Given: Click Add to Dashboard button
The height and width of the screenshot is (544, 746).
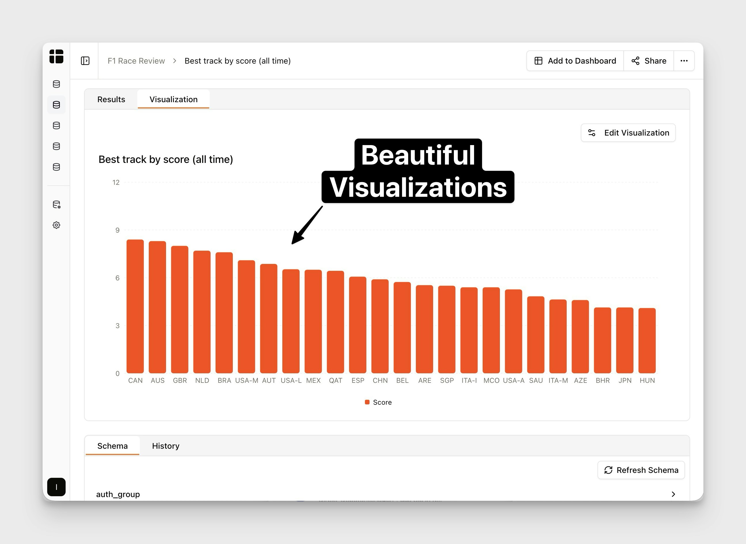Looking at the screenshot, I should point(575,61).
